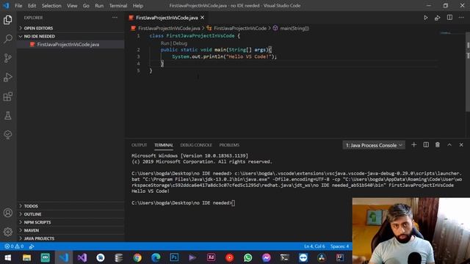Click the editor vertical scrollbar
470x264 pixels.
(468, 72)
